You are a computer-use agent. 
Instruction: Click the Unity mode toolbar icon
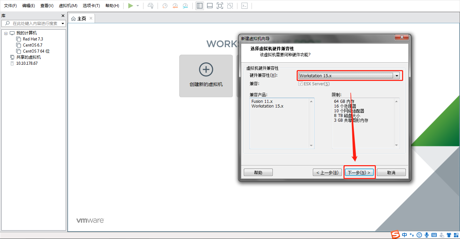point(230,6)
